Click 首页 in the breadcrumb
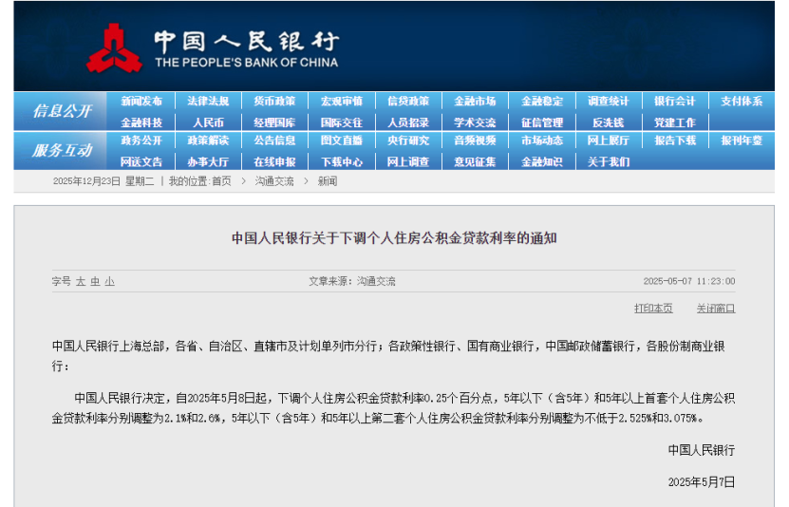Viewport: 789px width, 507px height. [x=221, y=180]
